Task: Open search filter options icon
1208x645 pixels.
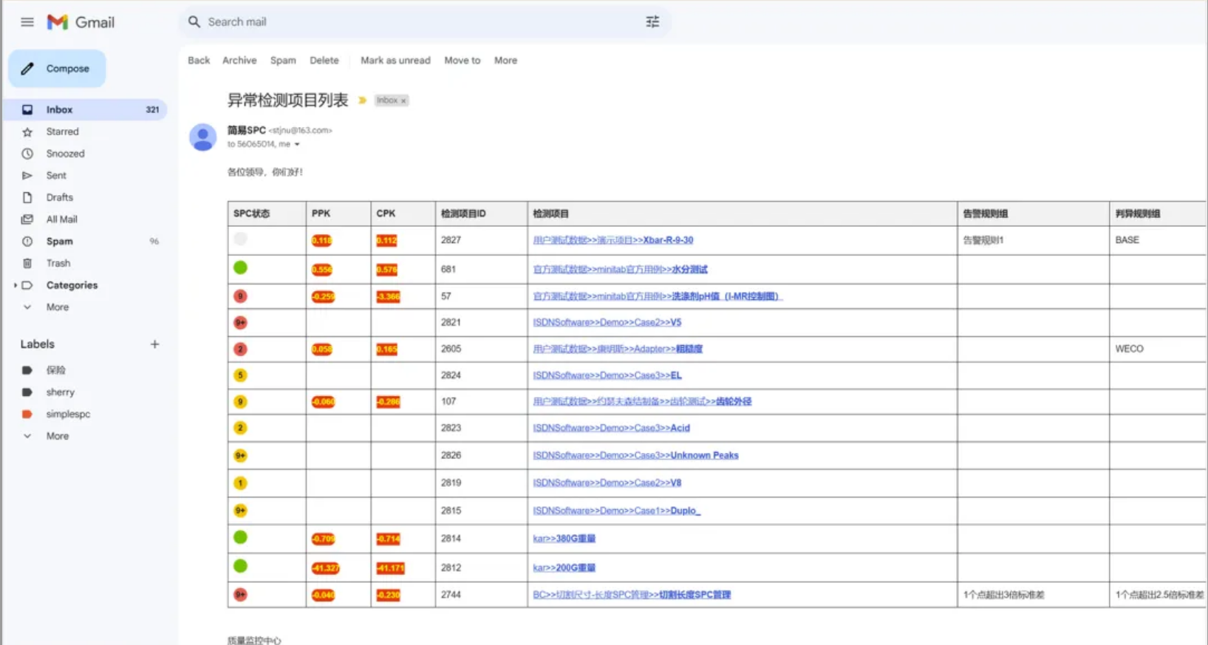Action: pyautogui.click(x=652, y=22)
